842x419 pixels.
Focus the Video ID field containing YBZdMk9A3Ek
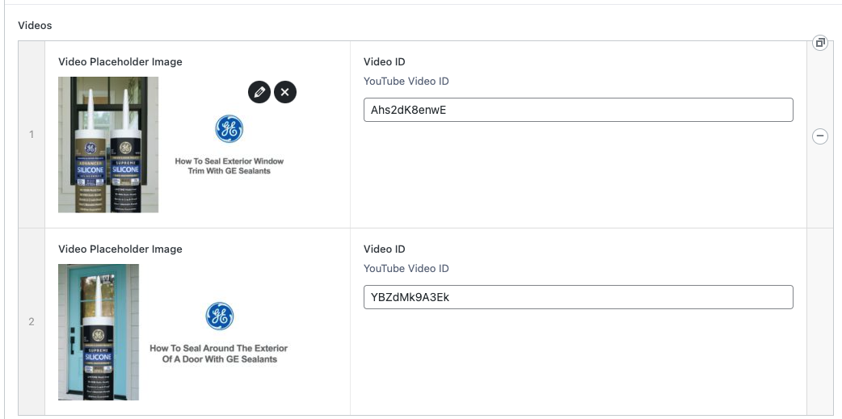[x=578, y=297]
